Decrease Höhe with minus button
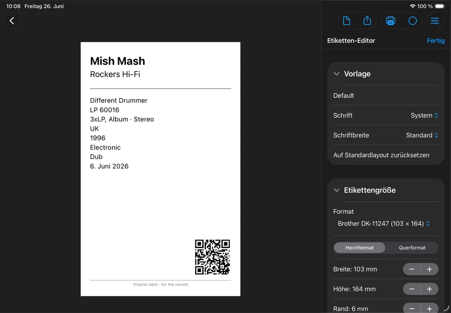The height and width of the screenshot is (313, 451). [x=412, y=289]
